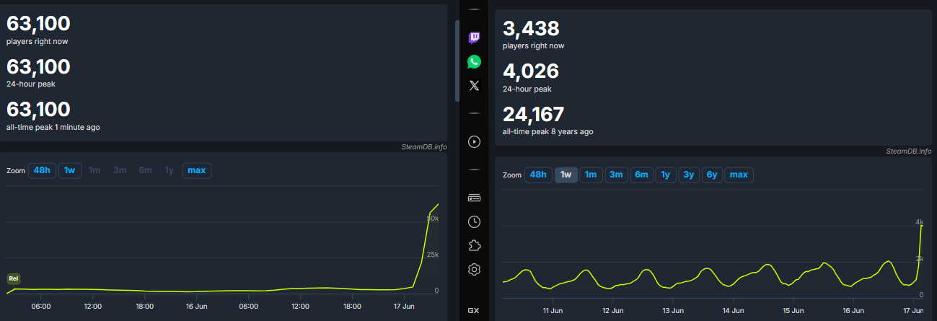Click the '16 Jun' axis label on left chart
This screenshot has height=321, width=937.
tap(196, 306)
